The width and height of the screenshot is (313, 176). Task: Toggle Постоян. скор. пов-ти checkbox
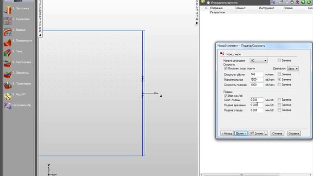tap(226, 68)
